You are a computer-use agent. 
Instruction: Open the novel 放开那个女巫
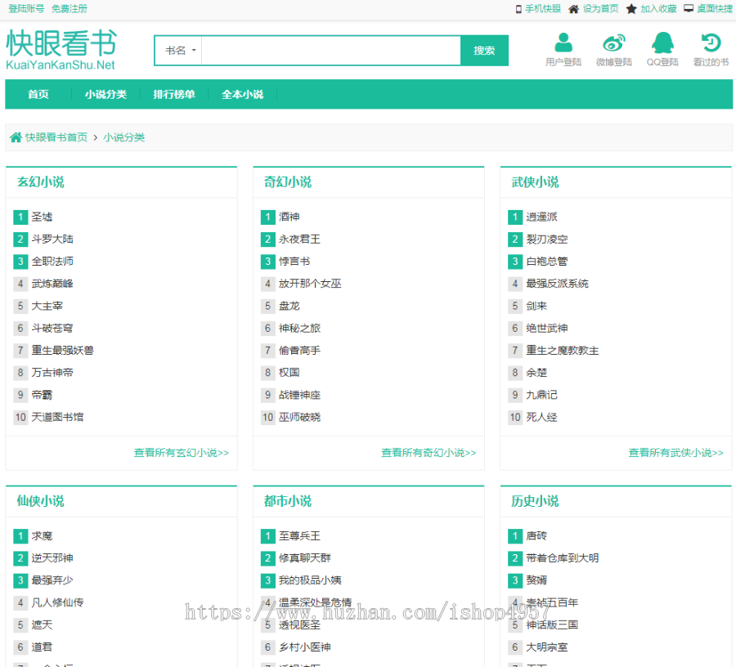(x=310, y=284)
